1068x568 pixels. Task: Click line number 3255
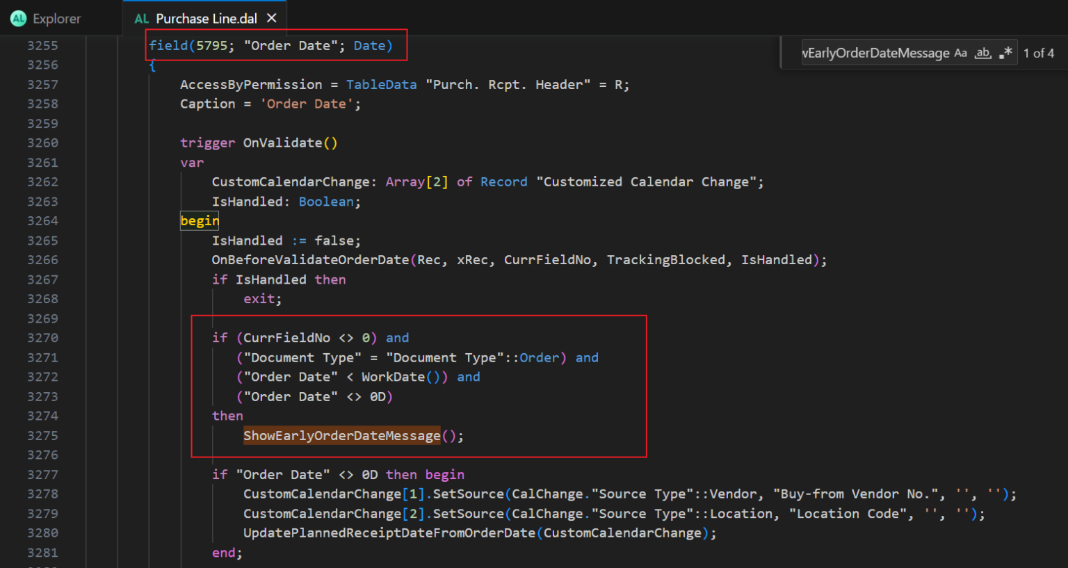click(42, 45)
